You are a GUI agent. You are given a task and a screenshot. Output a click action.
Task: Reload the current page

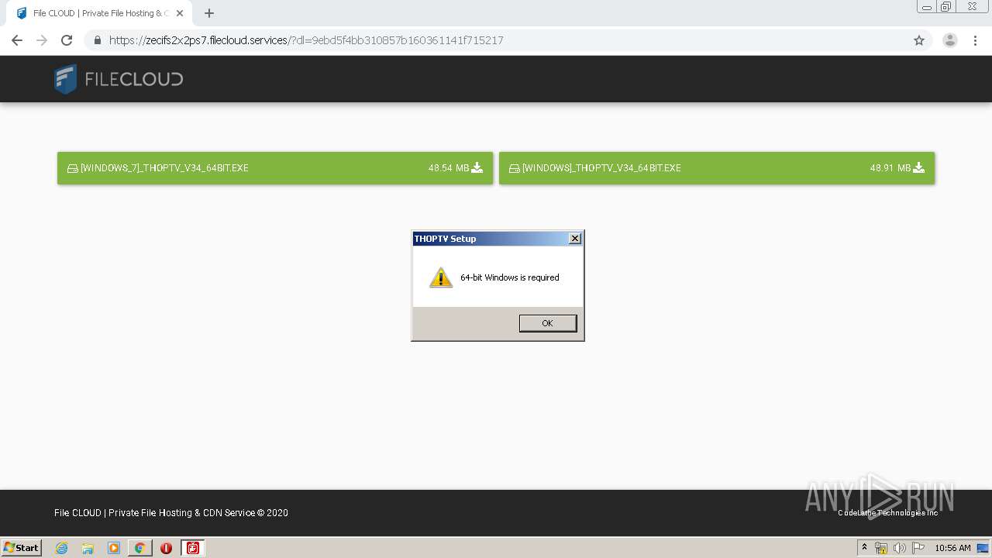[67, 40]
